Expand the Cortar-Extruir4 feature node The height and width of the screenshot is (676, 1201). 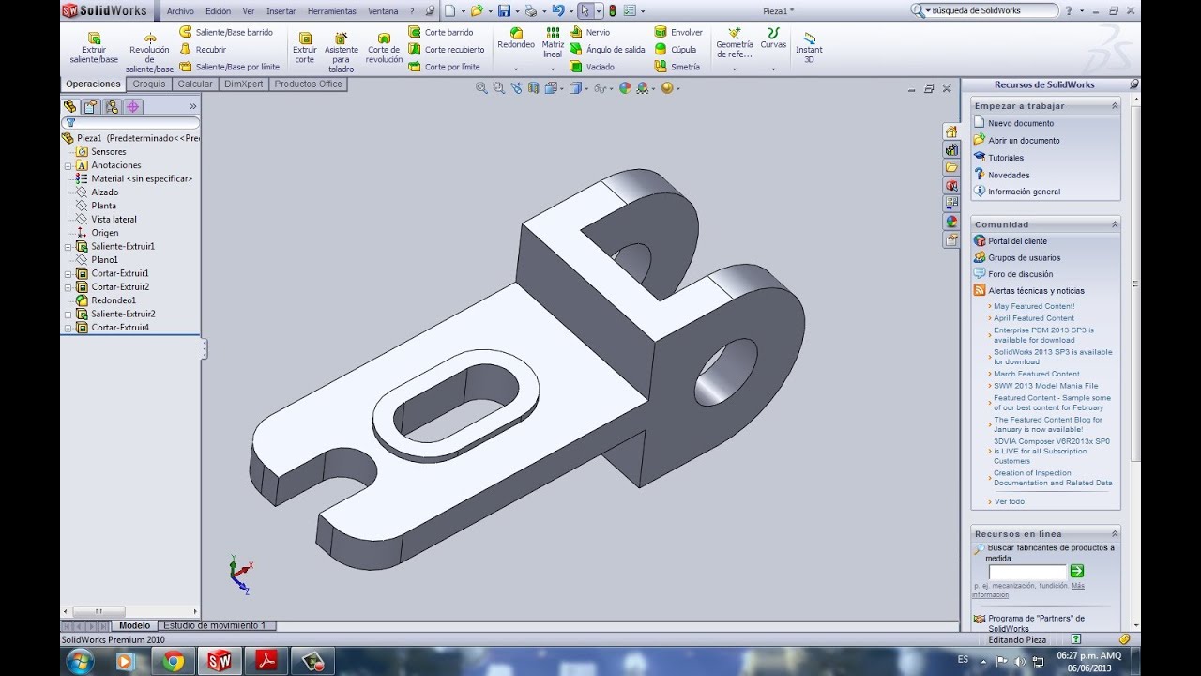coord(68,328)
